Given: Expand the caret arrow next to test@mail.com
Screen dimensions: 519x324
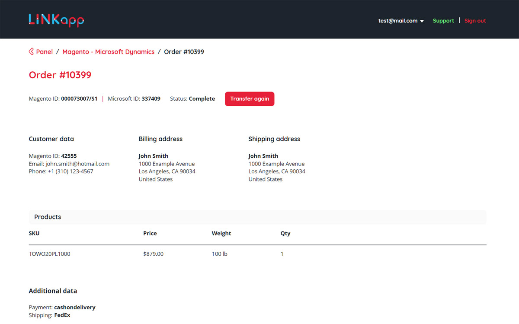Looking at the screenshot, I should click(x=422, y=21).
